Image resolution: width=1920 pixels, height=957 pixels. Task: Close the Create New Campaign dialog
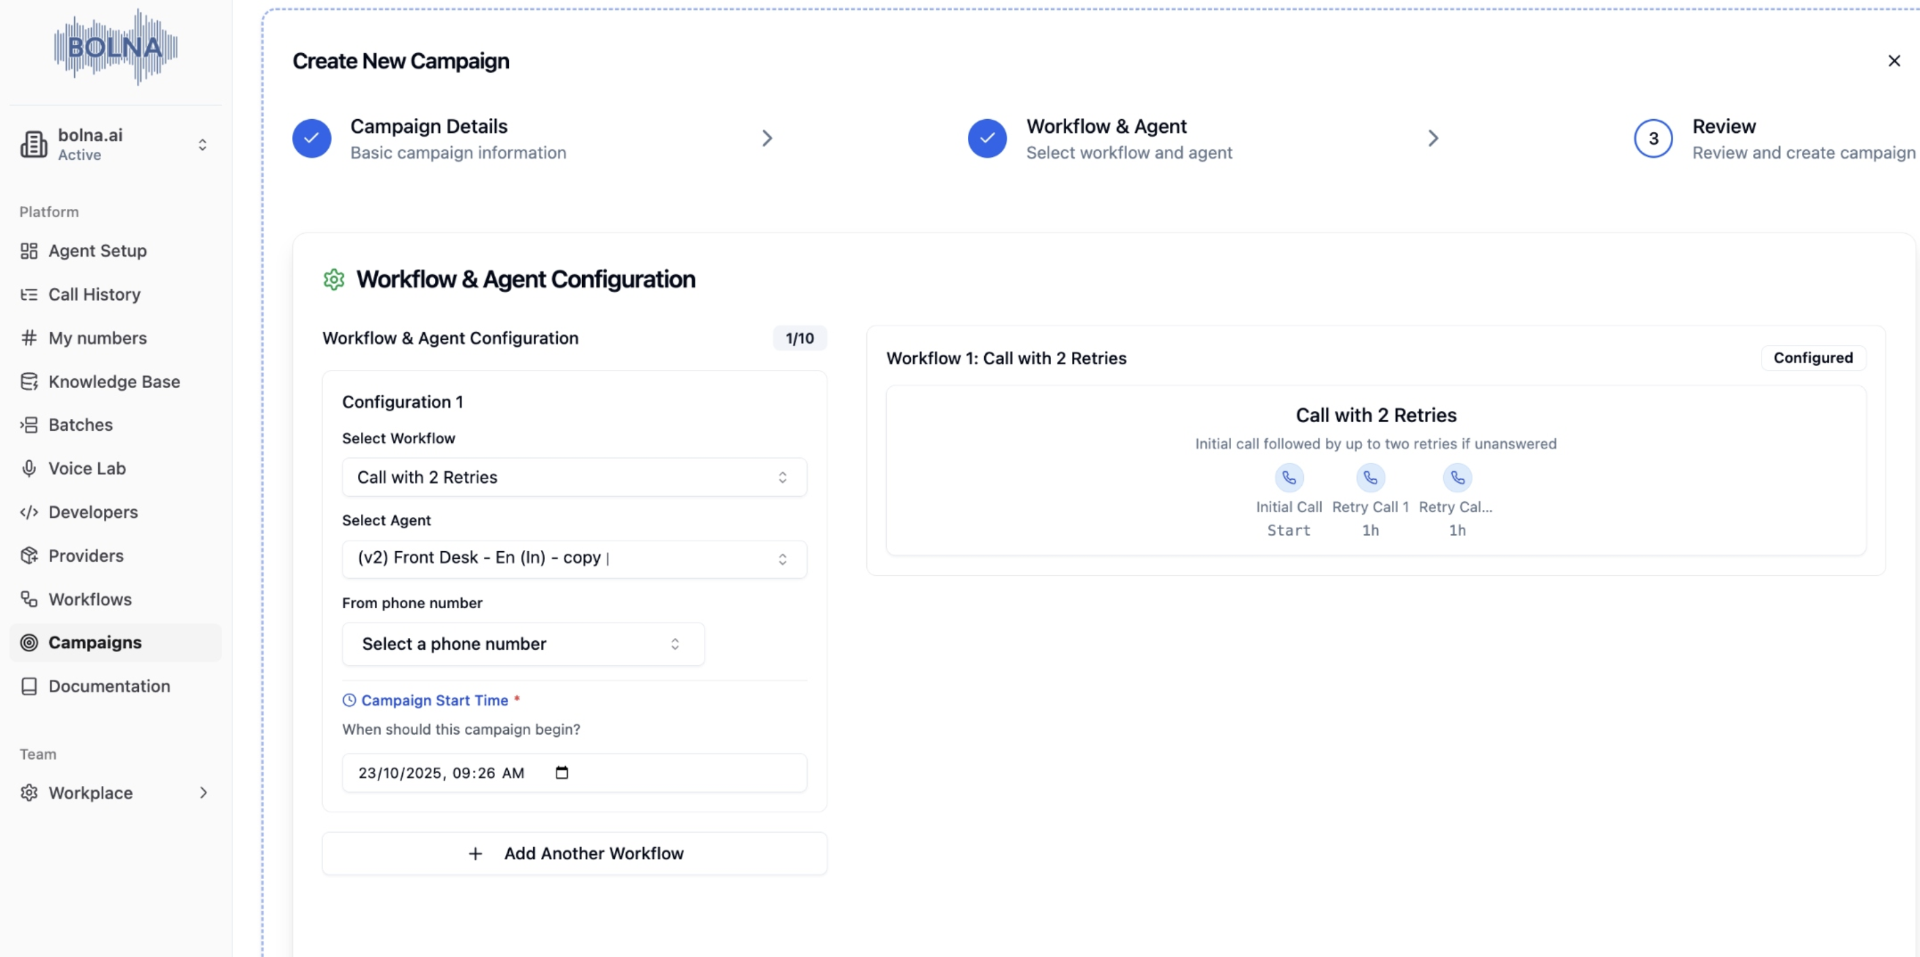pos(1894,61)
